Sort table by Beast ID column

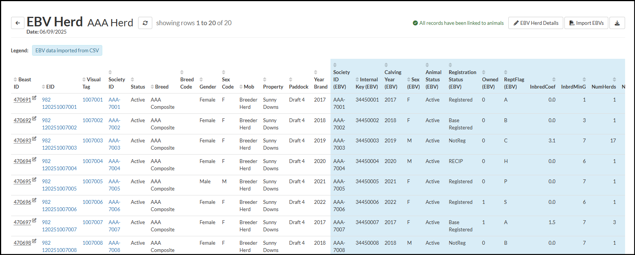(x=22, y=80)
